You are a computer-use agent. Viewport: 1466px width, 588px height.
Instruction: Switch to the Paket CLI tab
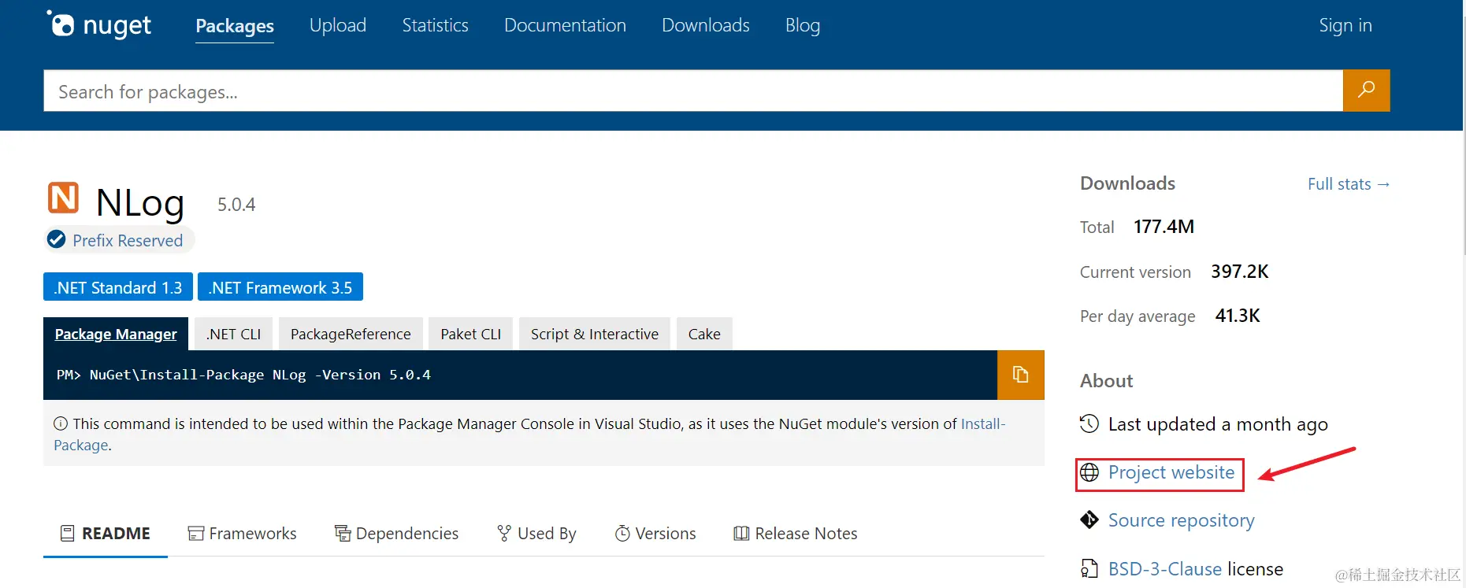pos(471,334)
